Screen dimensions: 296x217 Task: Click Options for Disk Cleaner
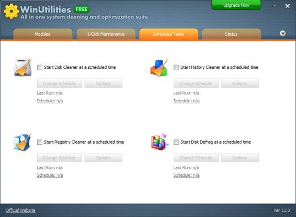103,83
